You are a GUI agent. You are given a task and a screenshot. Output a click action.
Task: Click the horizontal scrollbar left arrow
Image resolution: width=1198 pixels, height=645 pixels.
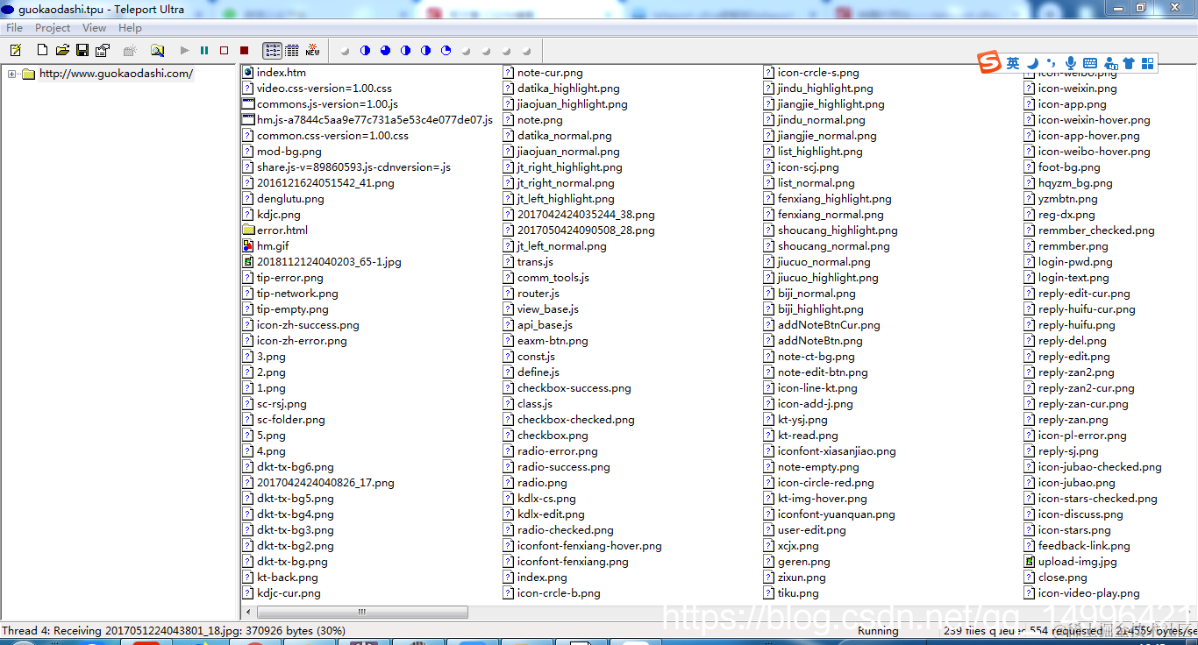click(x=249, y=612)
